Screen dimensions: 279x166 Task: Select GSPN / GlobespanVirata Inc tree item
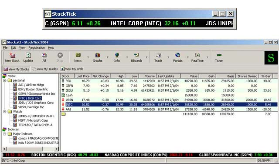37,93
